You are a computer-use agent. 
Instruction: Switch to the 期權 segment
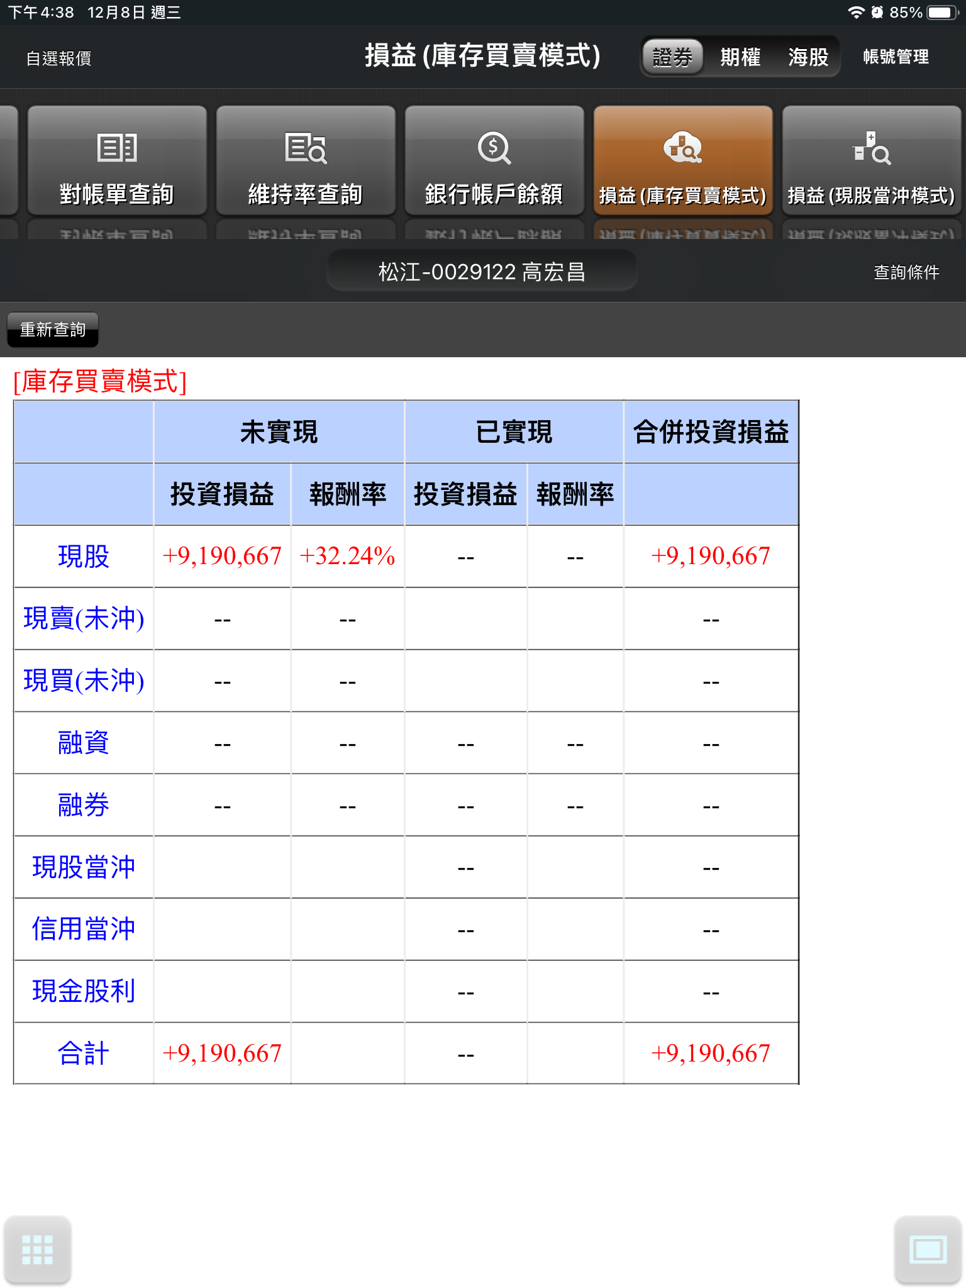pos(740,57)
